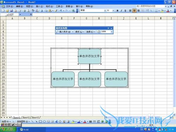
Task: Insert a hyperlink with the globe icon
Action: click(x=74, y=11)
